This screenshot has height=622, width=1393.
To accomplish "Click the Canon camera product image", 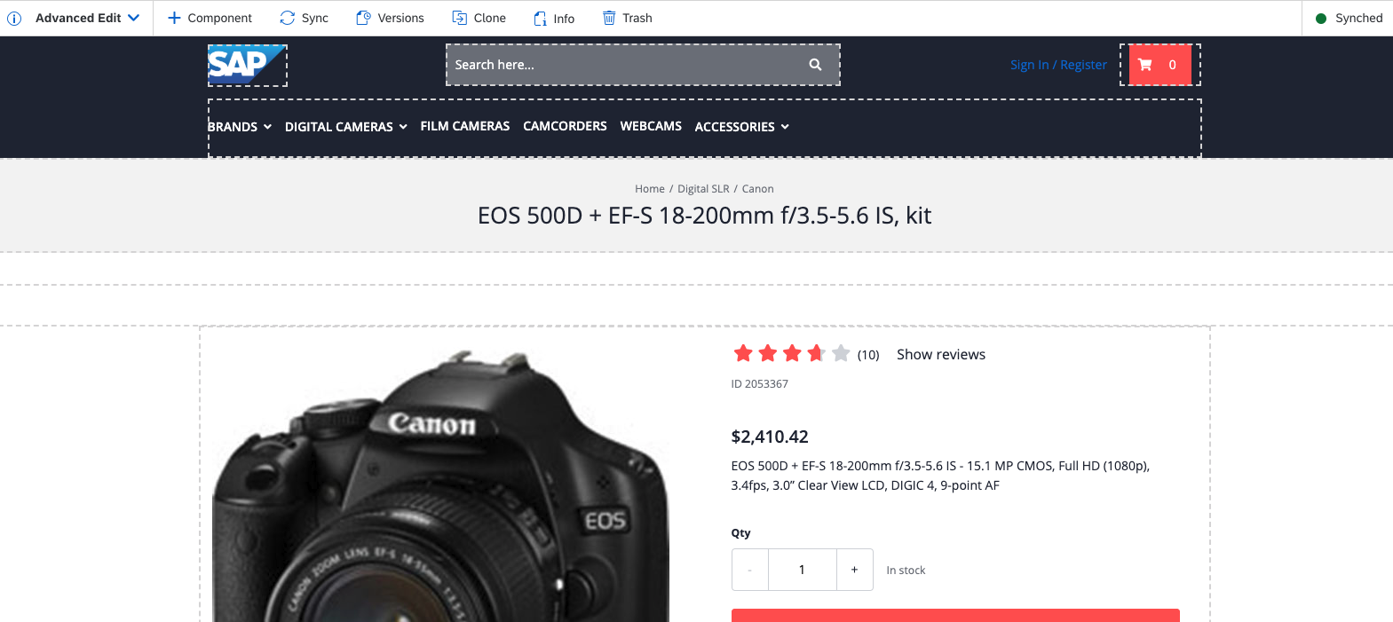I will point(440,485).
